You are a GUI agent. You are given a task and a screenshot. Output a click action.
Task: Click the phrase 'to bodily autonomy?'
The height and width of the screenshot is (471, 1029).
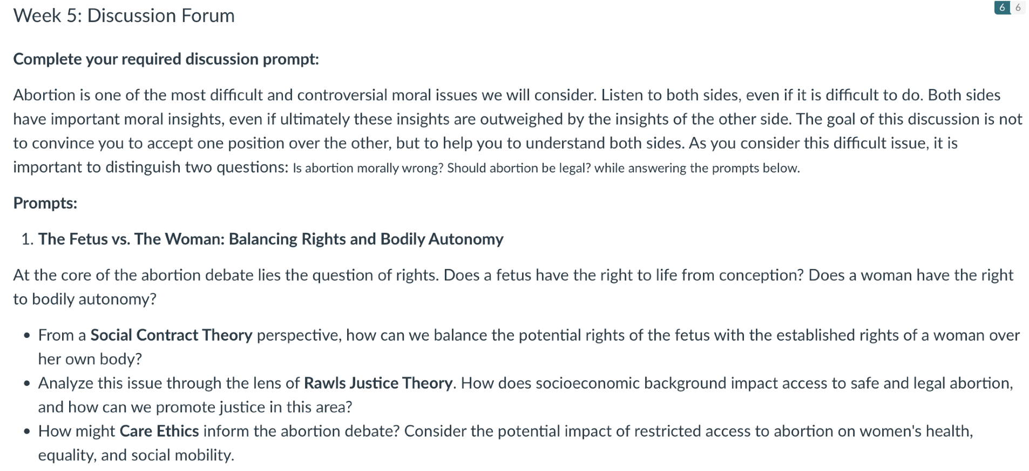click(x=85, y=299)
